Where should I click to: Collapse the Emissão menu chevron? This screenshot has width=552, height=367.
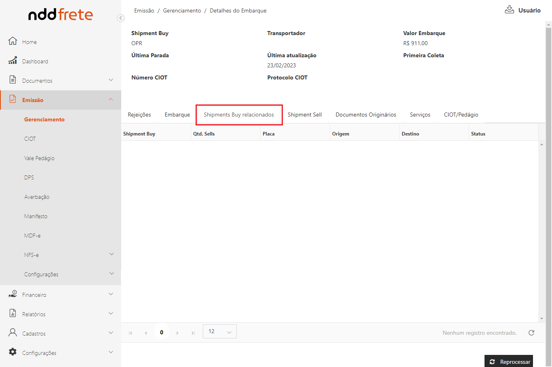(x=111, y=100)
